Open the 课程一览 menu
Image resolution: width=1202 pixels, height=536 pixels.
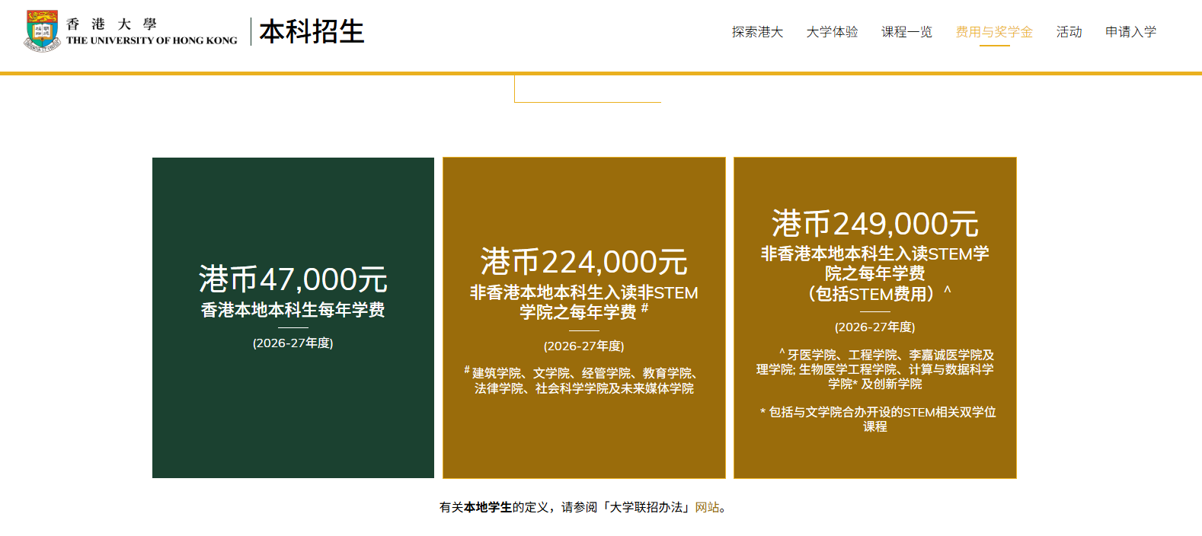[906, 32]
